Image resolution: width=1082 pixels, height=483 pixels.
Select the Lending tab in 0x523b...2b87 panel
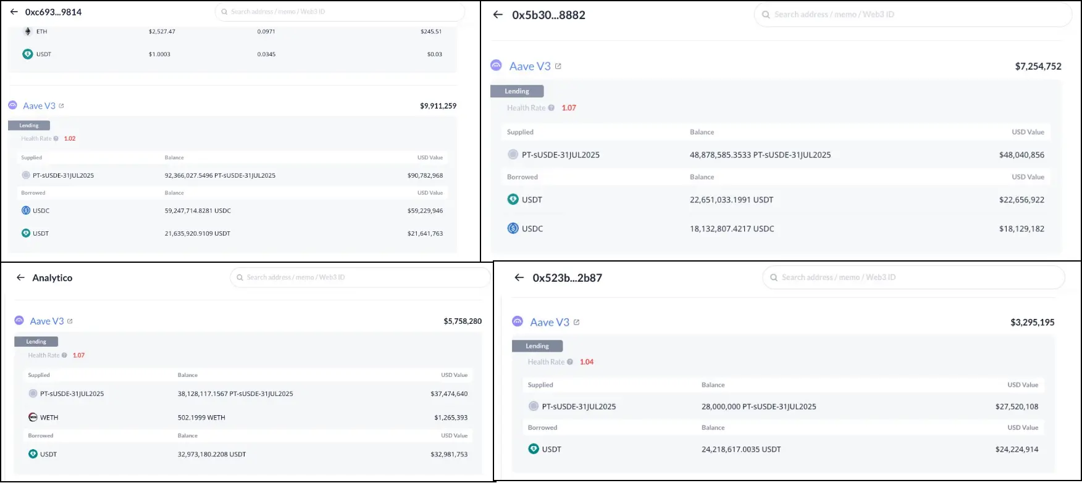(537, 346)
